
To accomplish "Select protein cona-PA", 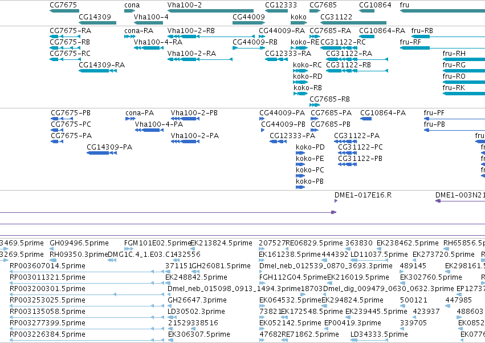I will point(131,119).
